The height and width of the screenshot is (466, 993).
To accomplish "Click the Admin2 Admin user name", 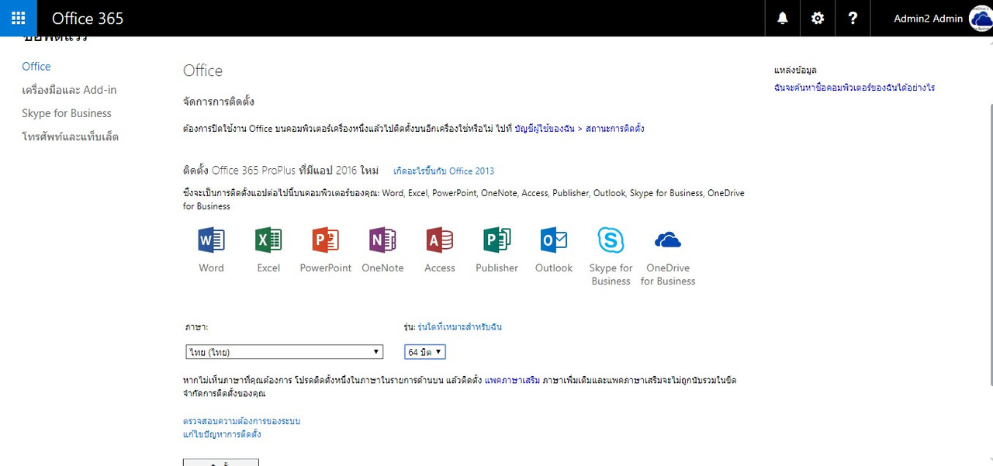I will click(928, 19).
